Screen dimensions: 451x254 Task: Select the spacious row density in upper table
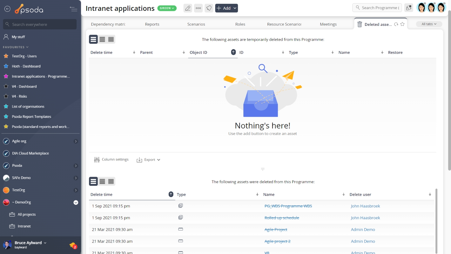tap(93, 39)
